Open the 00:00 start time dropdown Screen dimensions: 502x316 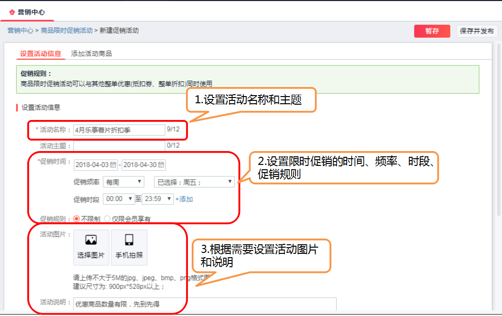pyautogui.click(x=119, y=198)
